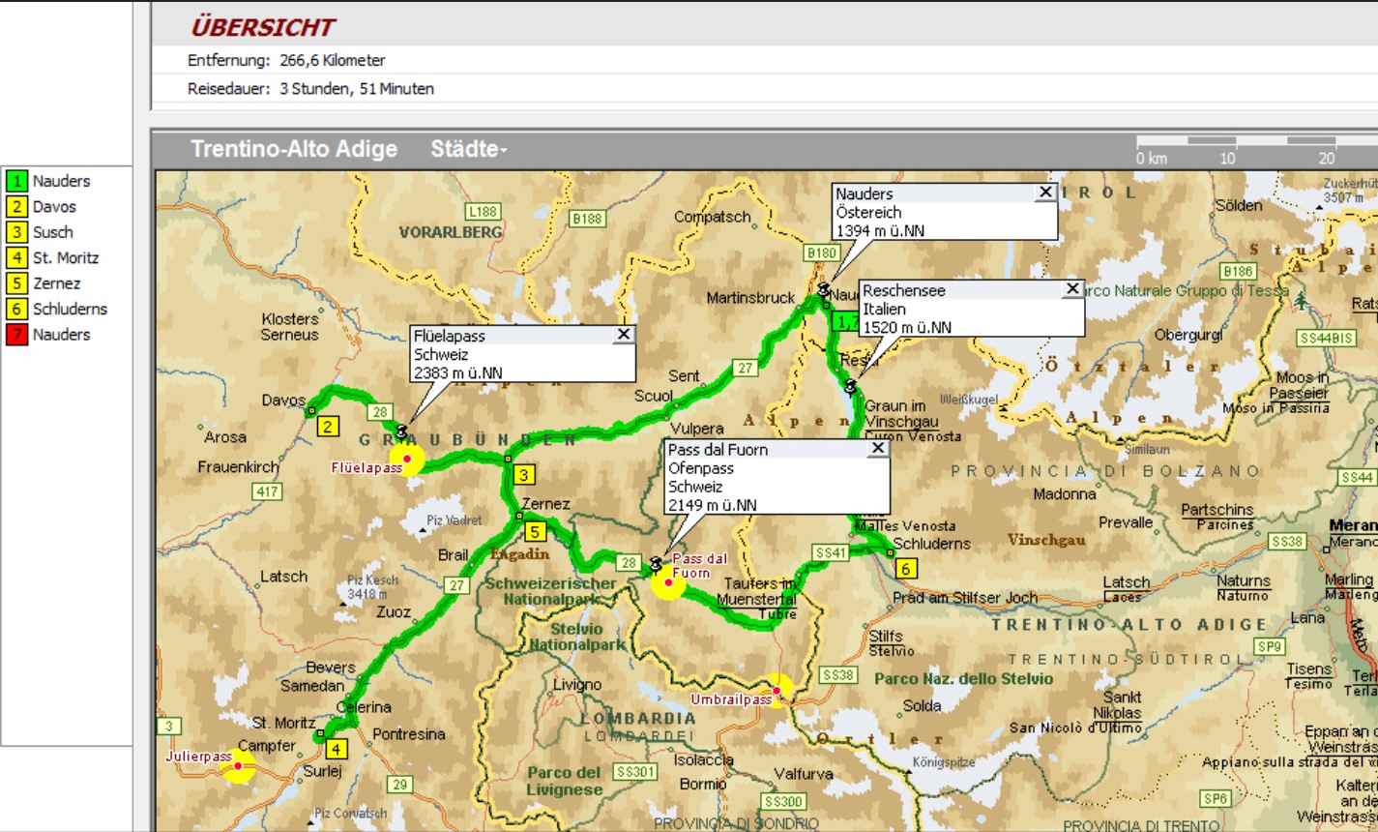The image size is (1378, 832).
Task: Close the Nauders info popup
Action: (x=1044, y=193)
